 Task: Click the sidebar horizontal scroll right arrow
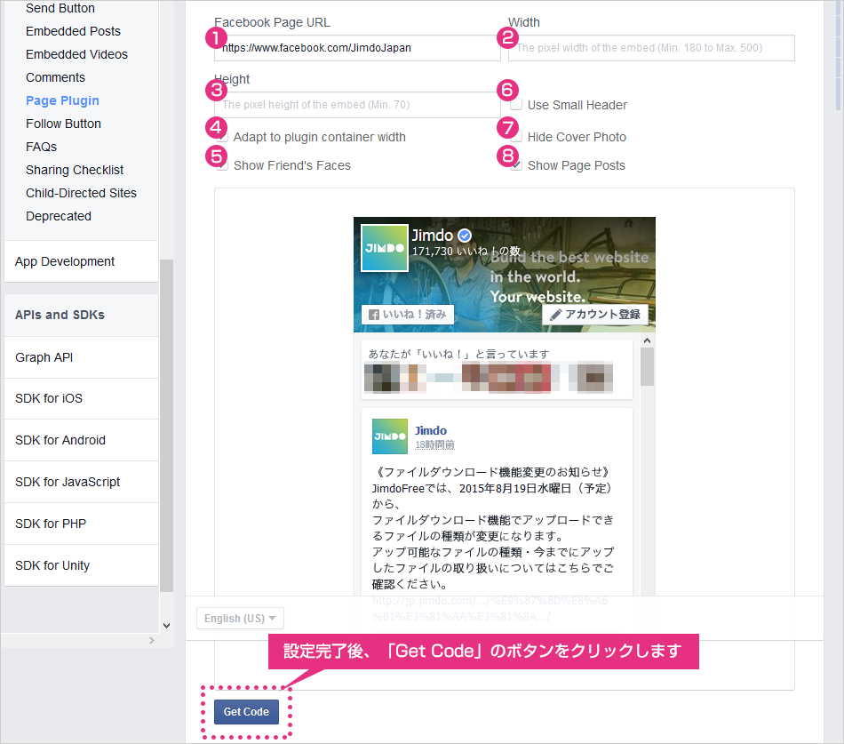152,641
